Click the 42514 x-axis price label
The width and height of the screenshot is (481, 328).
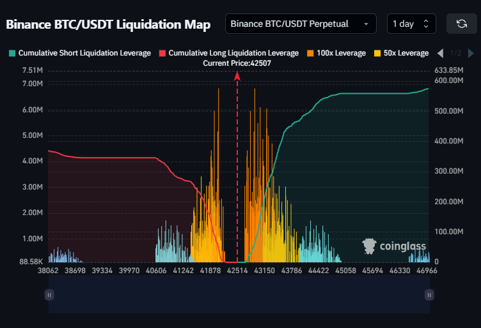[x=237, y=271]
